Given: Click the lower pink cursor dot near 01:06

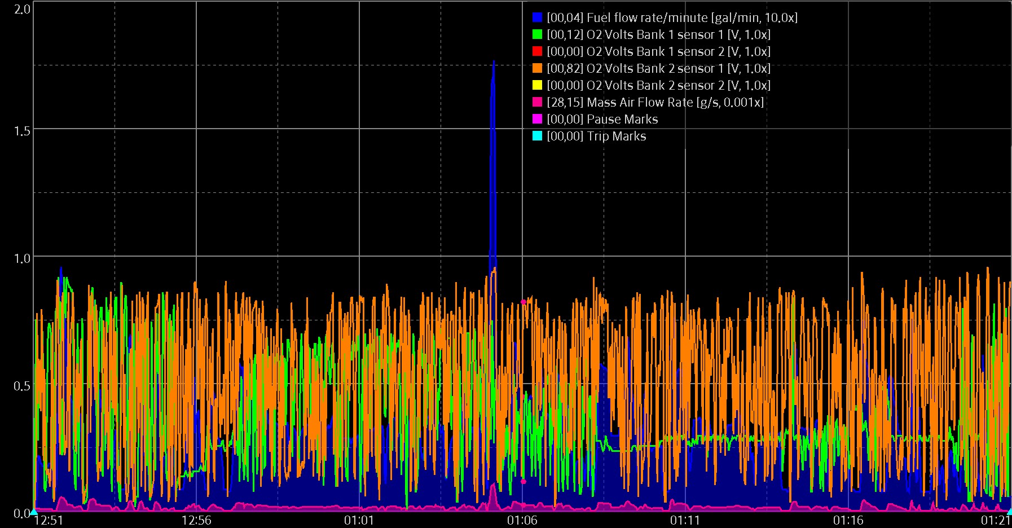Looking at the screenshot, I should pos(523,482).
